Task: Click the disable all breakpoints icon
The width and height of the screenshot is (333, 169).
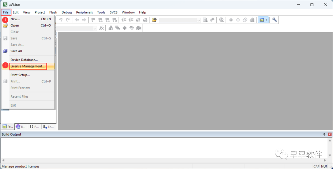Action: [x=245, y=20]
